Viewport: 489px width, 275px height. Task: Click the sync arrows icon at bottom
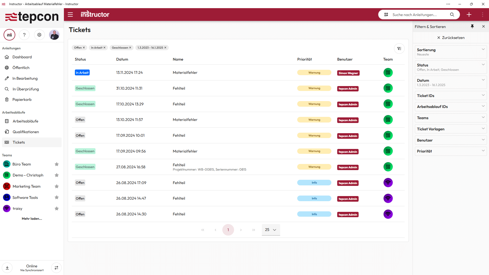[56, 268]
